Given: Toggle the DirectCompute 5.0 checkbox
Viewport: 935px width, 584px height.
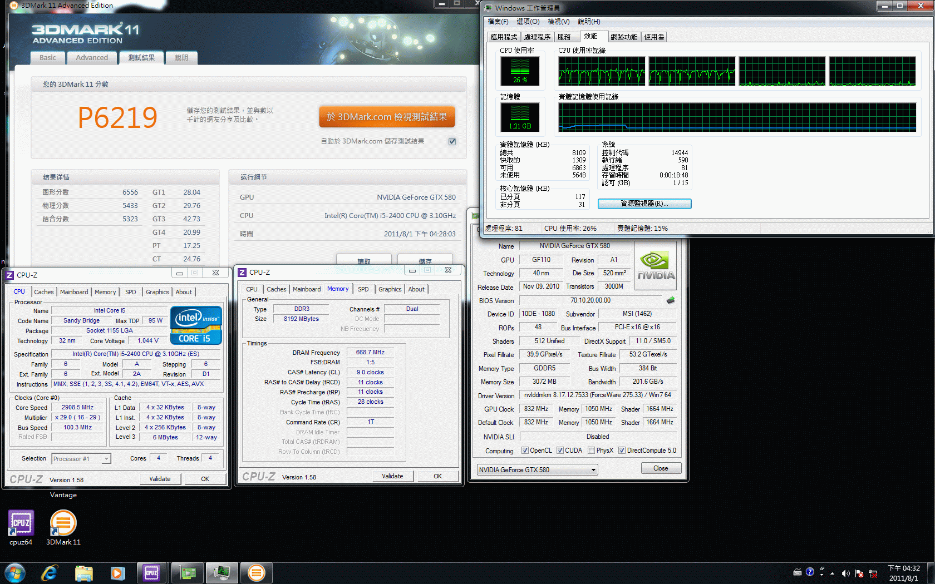Looking at the screenshot, I should [622, 451].
